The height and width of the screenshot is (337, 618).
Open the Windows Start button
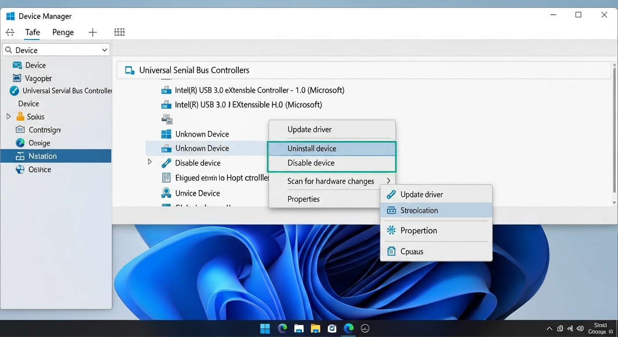[265, 328]
